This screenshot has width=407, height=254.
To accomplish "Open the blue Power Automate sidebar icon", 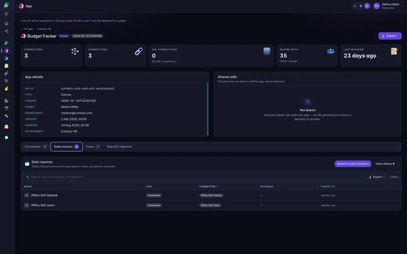I will pyautogui.click(x=6, y=58).
